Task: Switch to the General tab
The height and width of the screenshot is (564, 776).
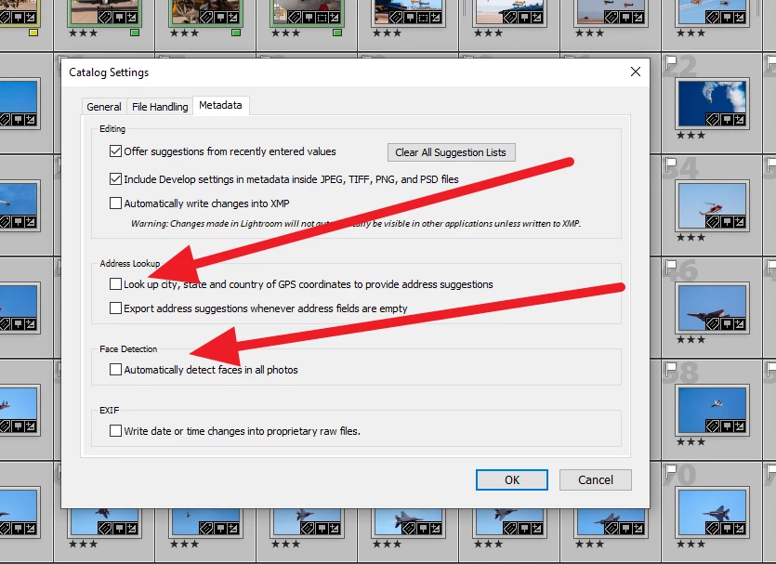Action: click(103, 107)
